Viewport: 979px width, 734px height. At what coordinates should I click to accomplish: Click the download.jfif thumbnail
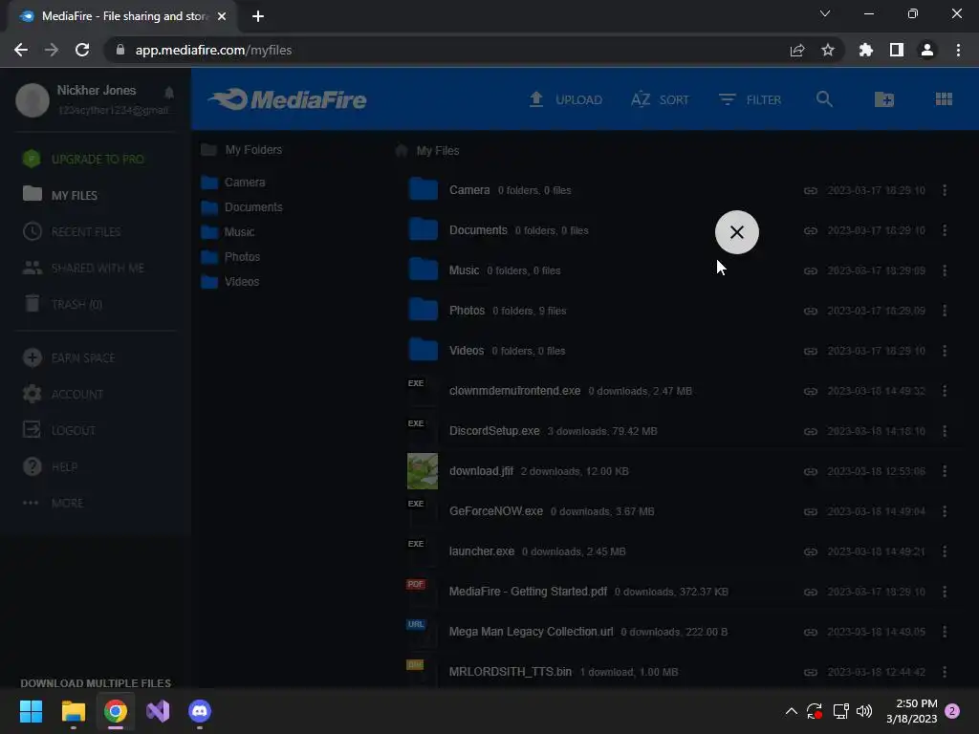pyautogui.click(x=423, y=471)
